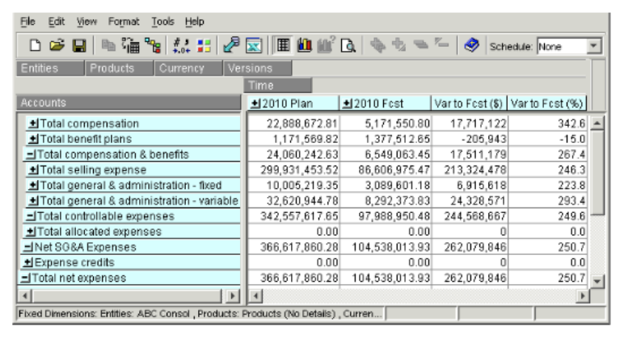Image resolution: width=624 pixels, height=339 pixels.
Task: Open the Tools menu
Action: pos(162,22)
